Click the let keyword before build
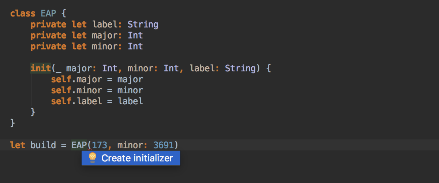439x183 pixels. (18, 145)
